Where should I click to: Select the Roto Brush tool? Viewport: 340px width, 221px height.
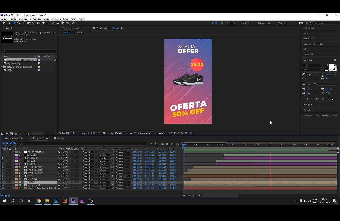(x=68, y=23)
